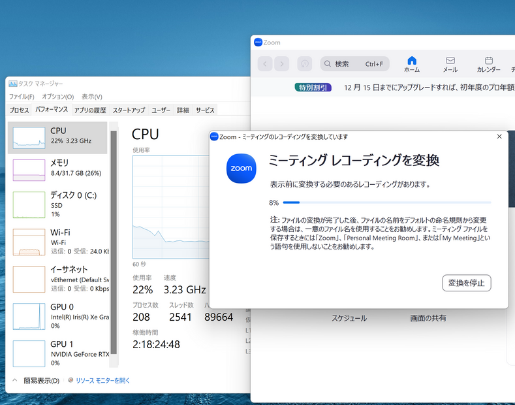Switch to the パフォーマンス tab
Image resolution: width=515 pixels, height=405 pixels.
click(x=52, y=110)
